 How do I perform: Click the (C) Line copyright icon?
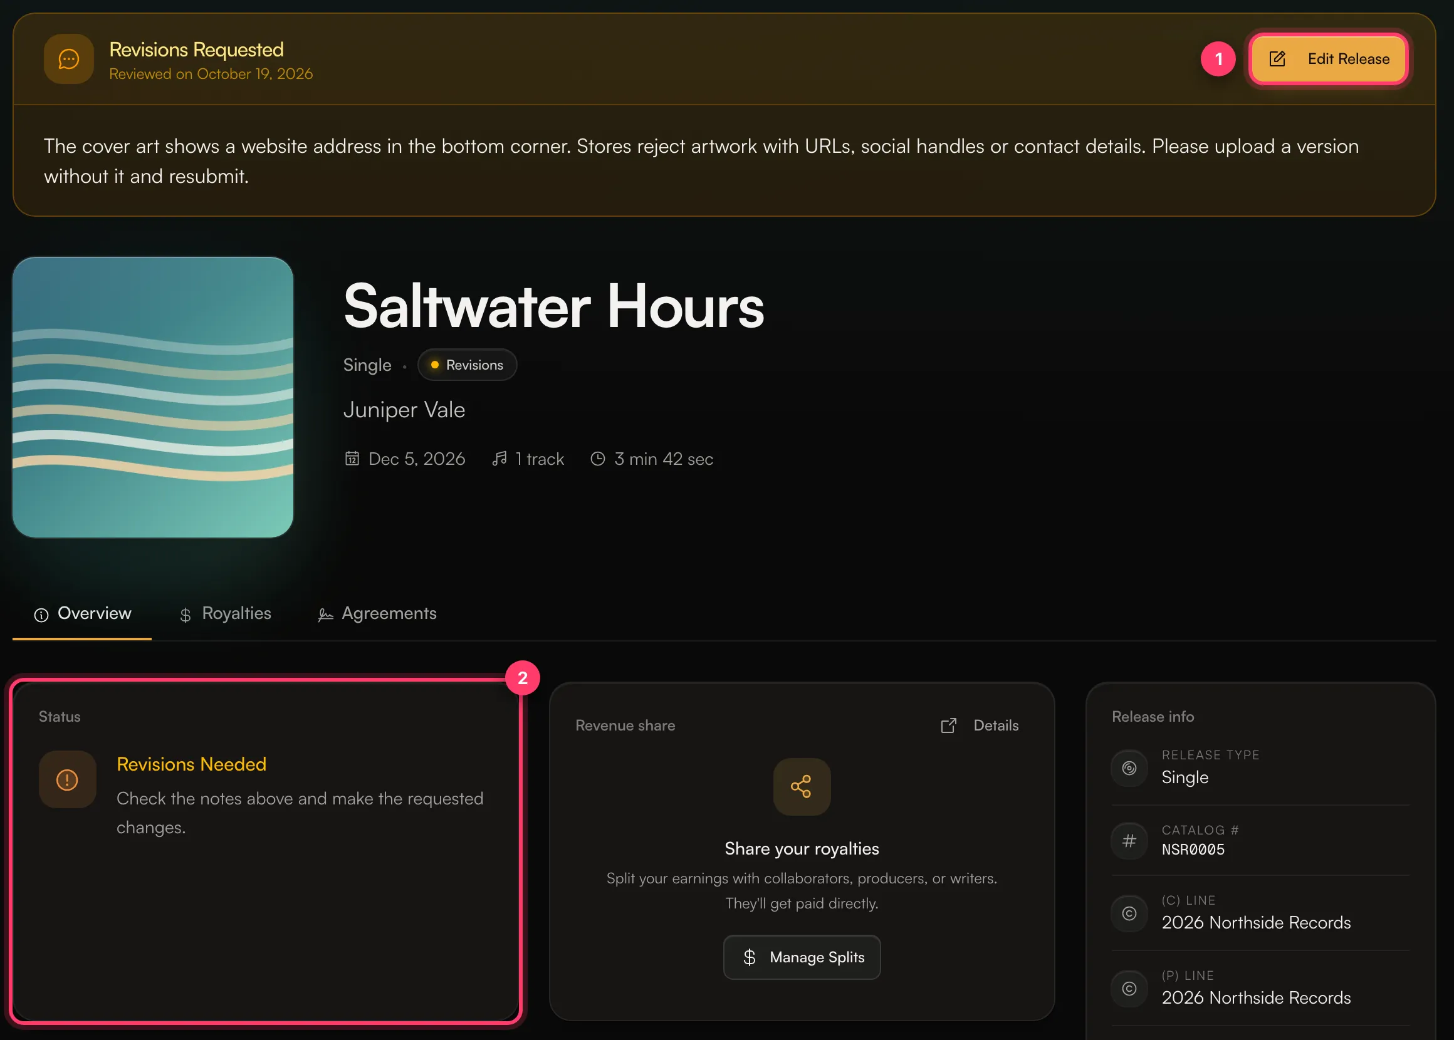click(1129, 913)
